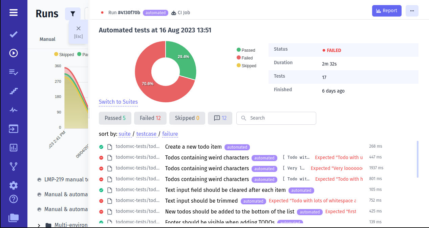Click the pulse analytics icon in sidebar
Viewport: 429px width, 228px height.
pyautogui.click(x=14, y=109)
